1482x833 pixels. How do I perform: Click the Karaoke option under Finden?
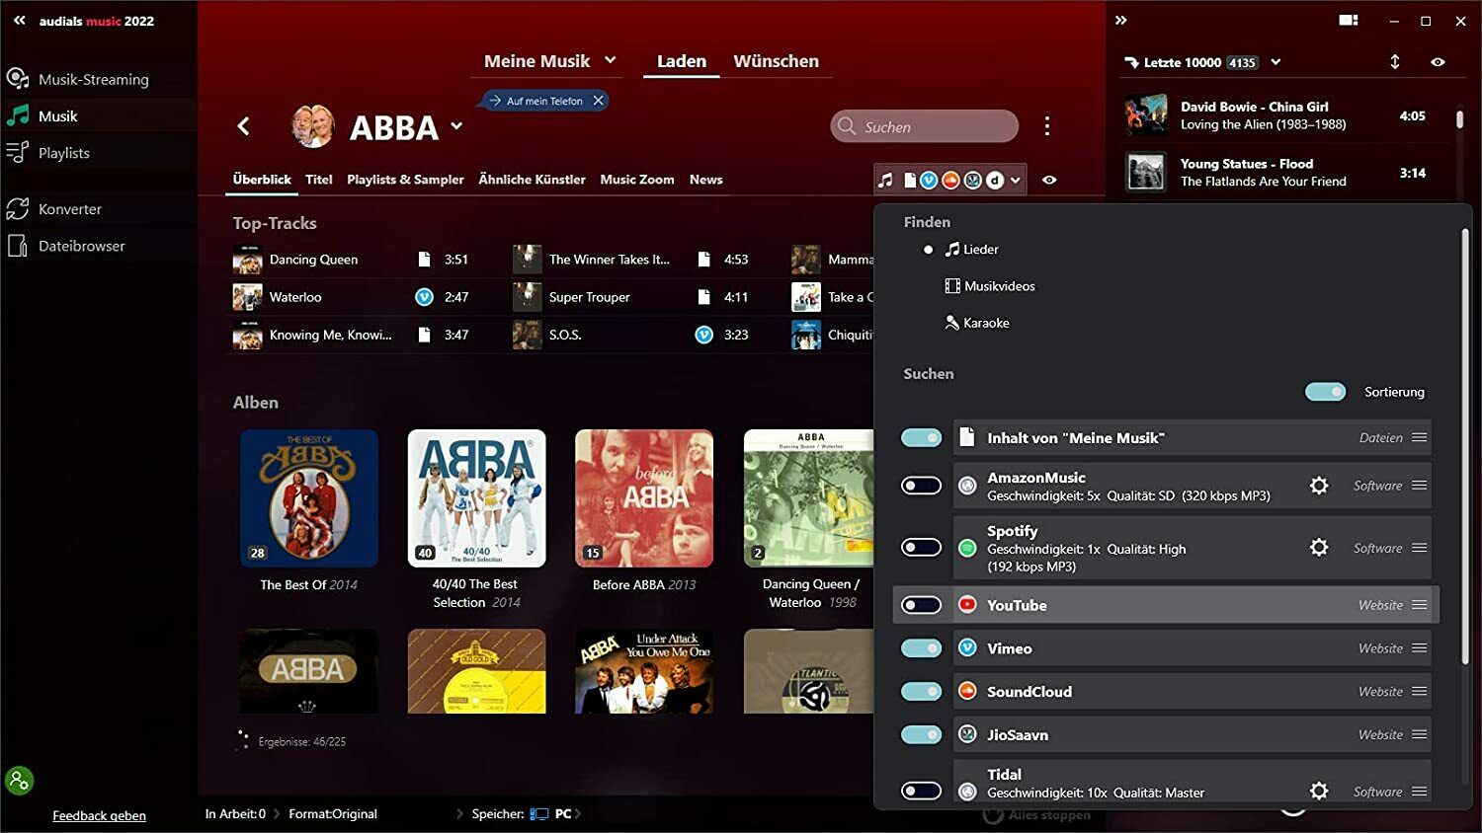coord(987,322)
